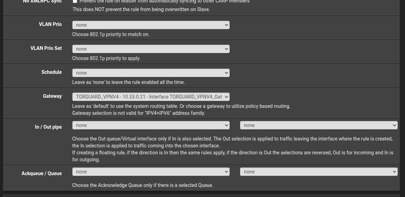Image resolution: width=405 pixels, height=197 pixels.
Task: Toggle the No XMLRPC Sync checkbox
Action: coord(75,1)
